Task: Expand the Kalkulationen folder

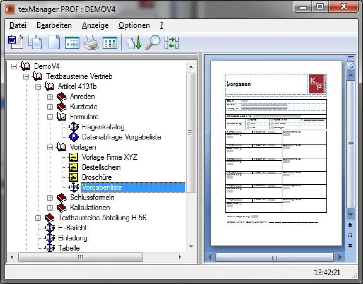Action: click(x=50, y=208)
